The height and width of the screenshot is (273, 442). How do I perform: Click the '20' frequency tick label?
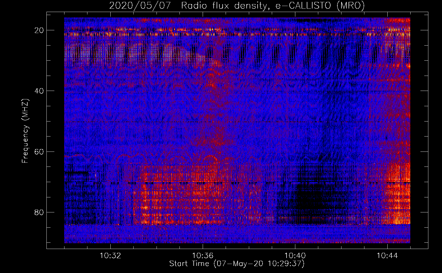(x=39, y=30)
